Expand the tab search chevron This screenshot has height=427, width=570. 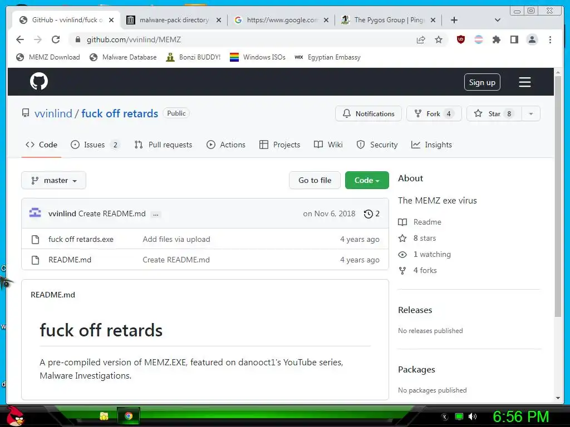(498, 20)
